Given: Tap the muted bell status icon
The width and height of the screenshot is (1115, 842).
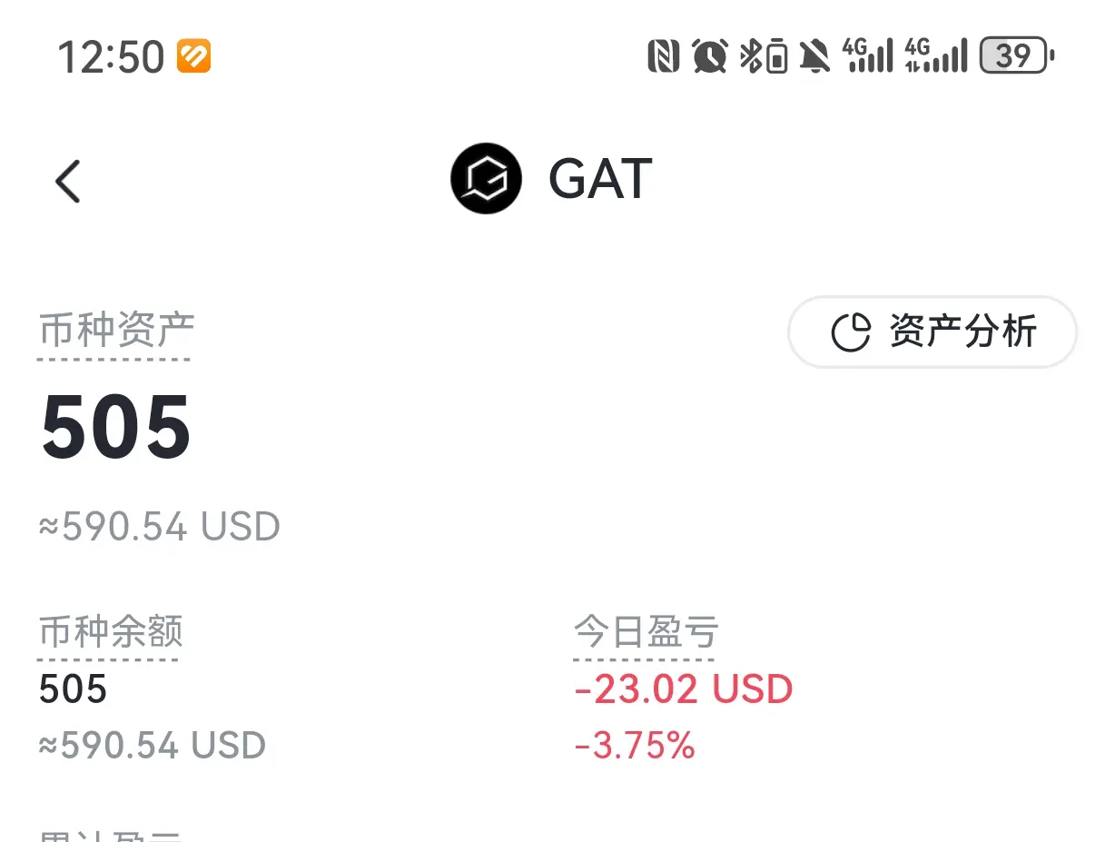Looking at the screenshot, I should [x=814, y=56].
